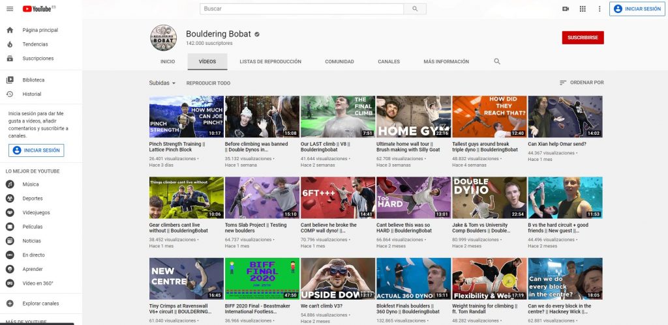The height and width of the screenshot is (325, 668).
Task: Select the Listas de reproducción tab
Action: pos(270,61)
